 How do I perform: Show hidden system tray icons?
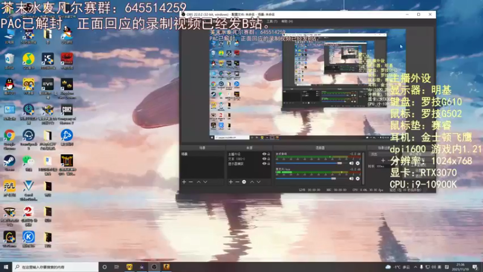[x=415, y=267]
